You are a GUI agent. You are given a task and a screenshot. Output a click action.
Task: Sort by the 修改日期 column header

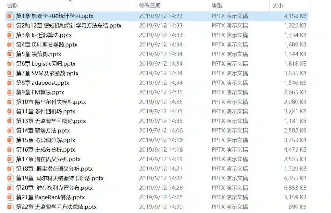(150, 6)
